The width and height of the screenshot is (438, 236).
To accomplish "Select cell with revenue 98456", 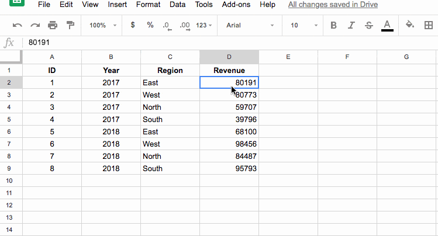I will point(229,144).
